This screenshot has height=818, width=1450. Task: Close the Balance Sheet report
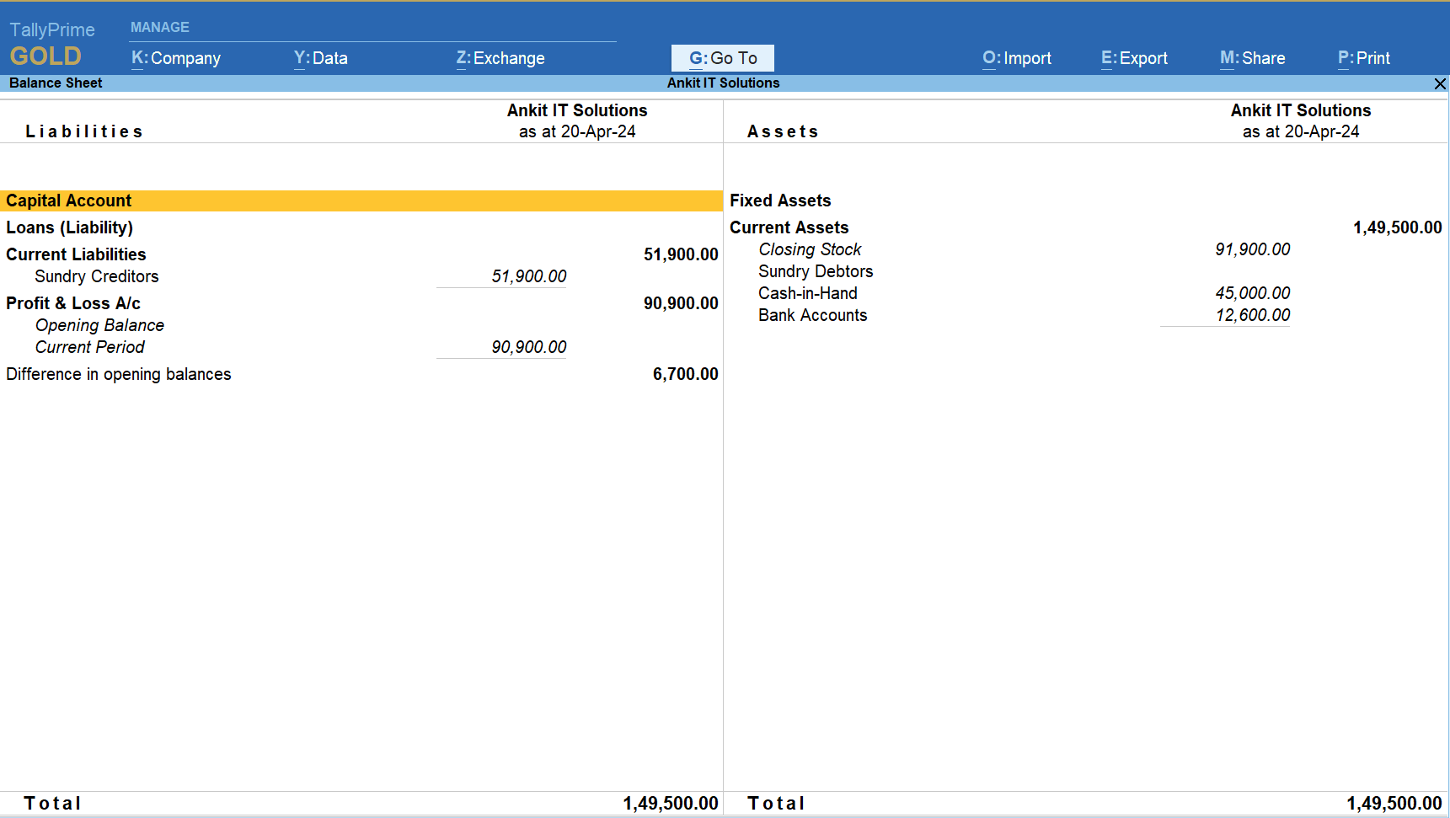[x=1440, y=83]
